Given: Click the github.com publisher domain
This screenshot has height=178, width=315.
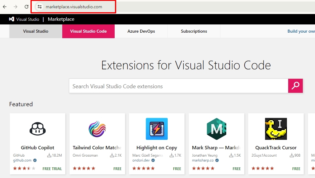Looking at the screenshot, I should [x=22, y=160].
